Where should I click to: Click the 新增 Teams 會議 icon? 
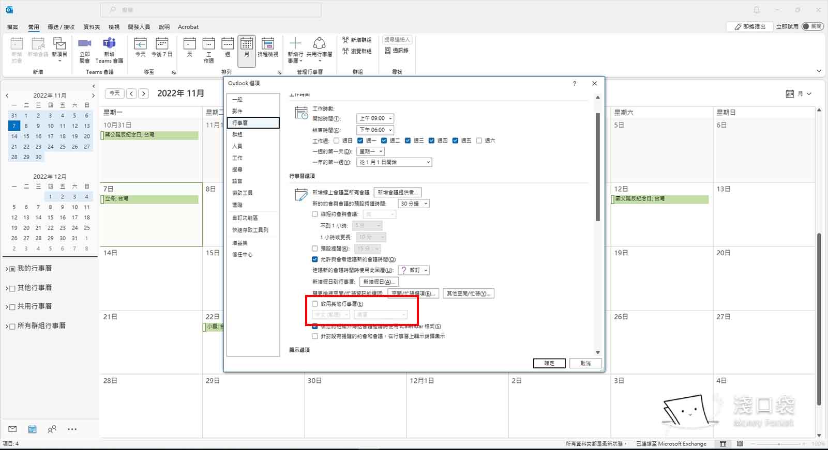(109, 44)
